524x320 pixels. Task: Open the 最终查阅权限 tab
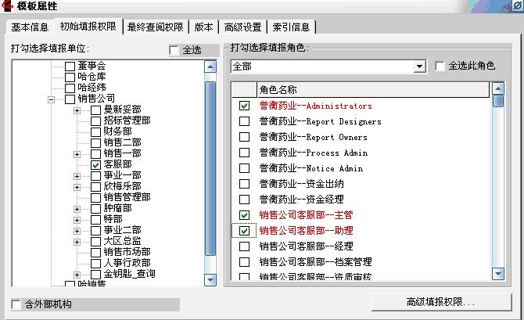click(x=156, y=27)
